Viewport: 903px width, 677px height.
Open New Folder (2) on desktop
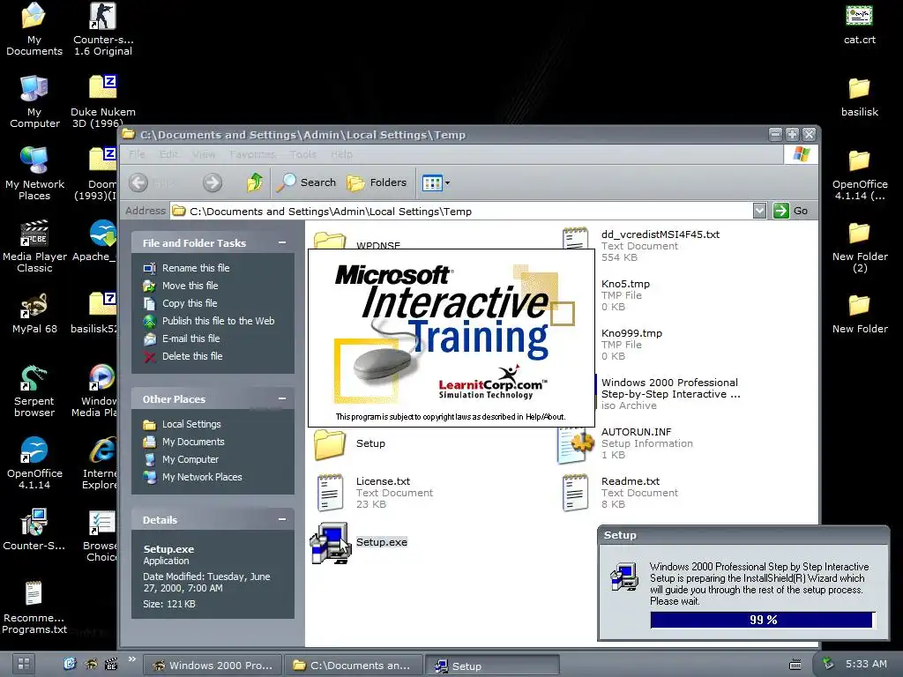[x=859, y=247]
